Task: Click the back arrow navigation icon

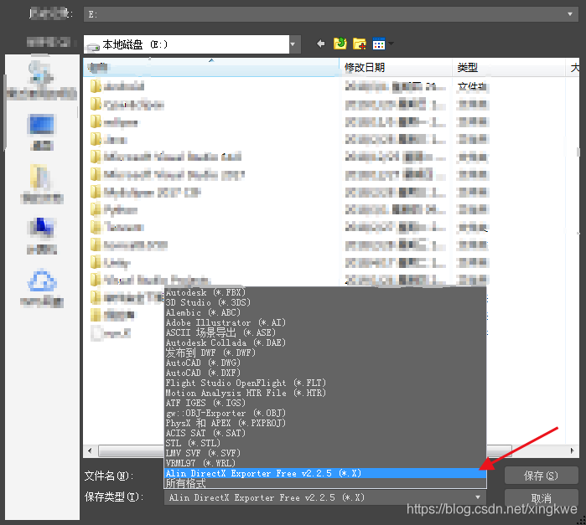Action: (x=320, y=44)
